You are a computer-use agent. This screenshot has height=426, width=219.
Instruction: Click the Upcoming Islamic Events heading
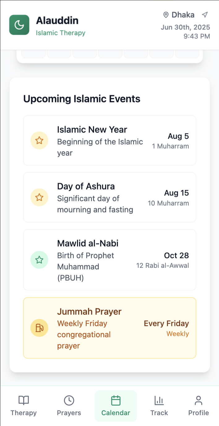point(82,99)
